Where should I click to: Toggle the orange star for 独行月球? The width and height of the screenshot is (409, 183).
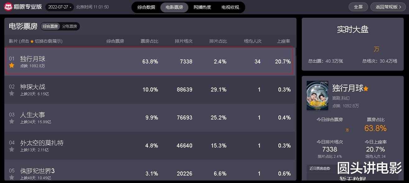[x=12, y=65]
